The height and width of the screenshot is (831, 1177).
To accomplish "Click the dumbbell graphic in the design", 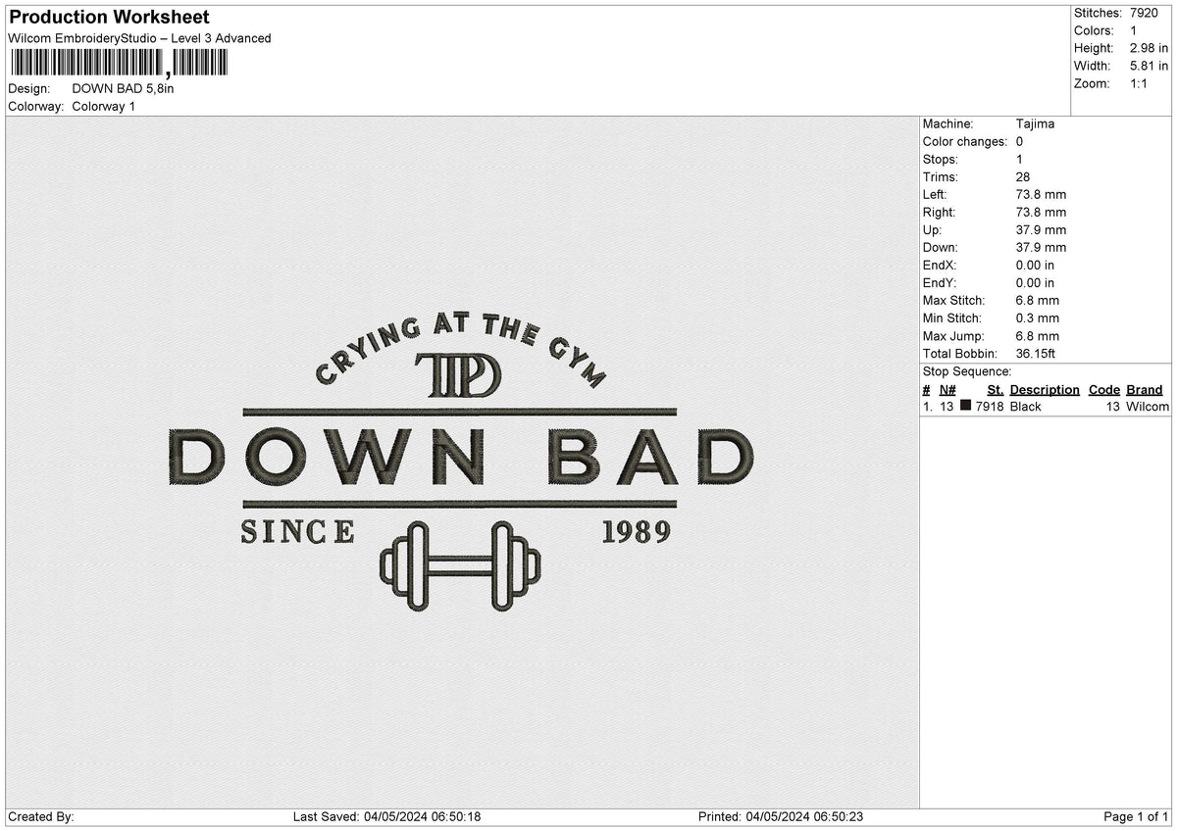I will pos(458,568).
